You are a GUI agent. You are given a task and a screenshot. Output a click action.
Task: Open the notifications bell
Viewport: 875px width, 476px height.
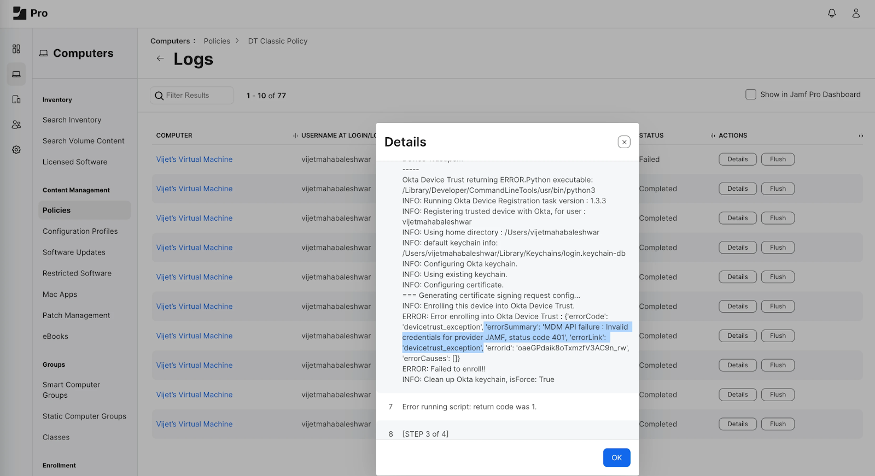coord(832,13)
